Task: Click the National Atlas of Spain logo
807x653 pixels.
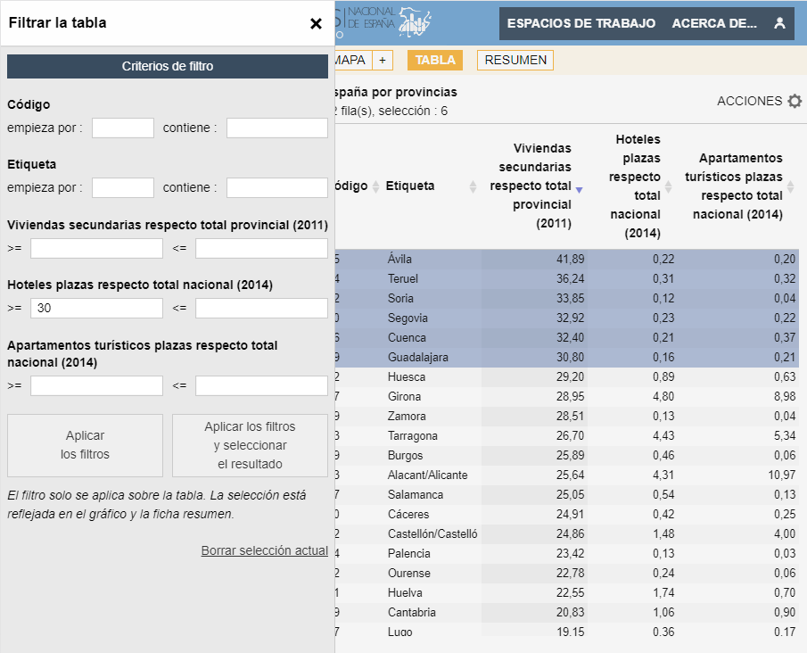Action: pyautogui.click(x=383, y=21)
